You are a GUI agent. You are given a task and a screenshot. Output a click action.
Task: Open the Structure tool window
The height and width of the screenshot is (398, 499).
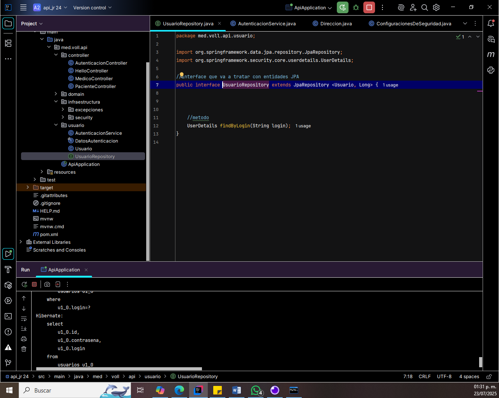[x=8, y=43]
